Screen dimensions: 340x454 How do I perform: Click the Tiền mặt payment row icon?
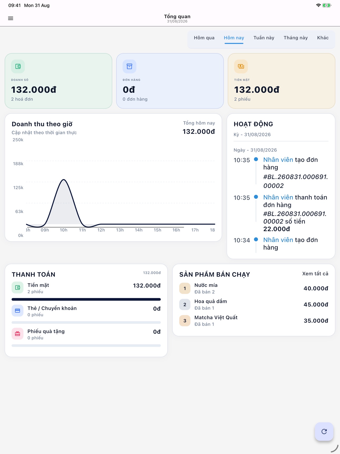[x=17, y=288]
